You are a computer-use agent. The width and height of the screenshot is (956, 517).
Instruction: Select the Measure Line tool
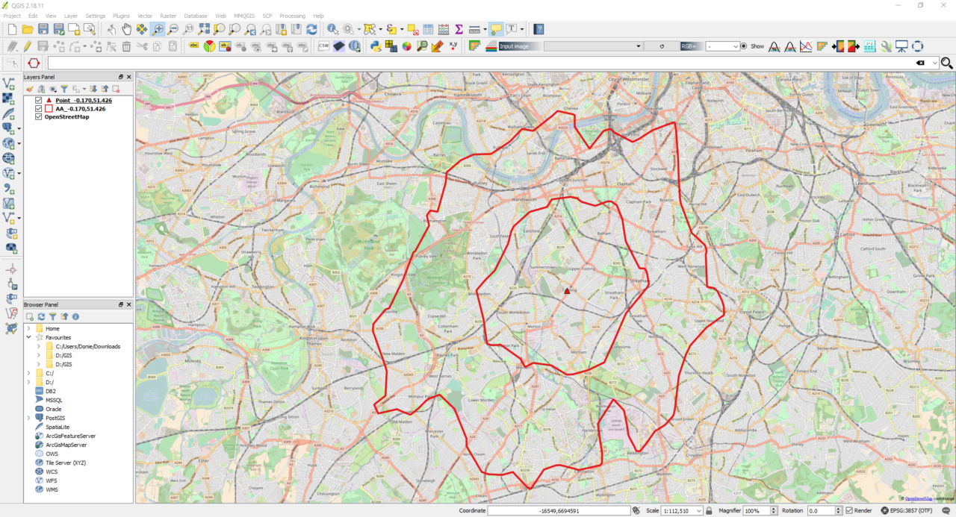[x=476, y=29]
